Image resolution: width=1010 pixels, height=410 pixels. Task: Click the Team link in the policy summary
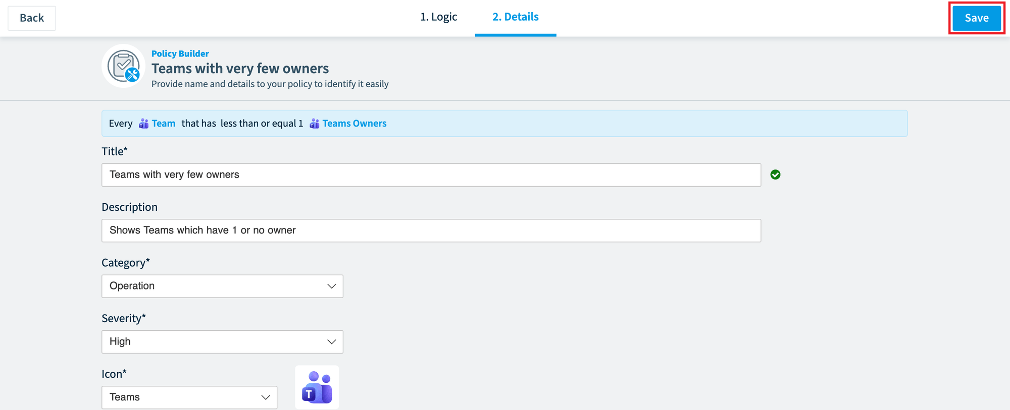point(164,124)
